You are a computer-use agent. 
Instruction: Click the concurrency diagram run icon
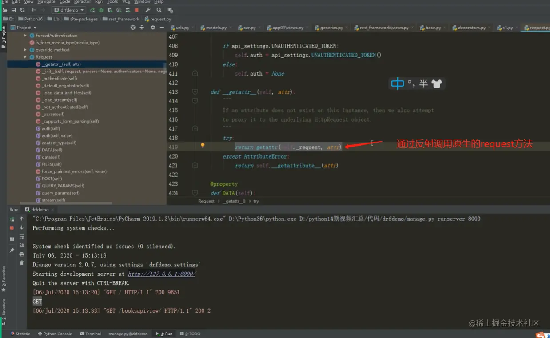click(128, 10)
